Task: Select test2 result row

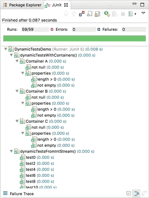Action: pyautogui.click(x=37, y=163)
